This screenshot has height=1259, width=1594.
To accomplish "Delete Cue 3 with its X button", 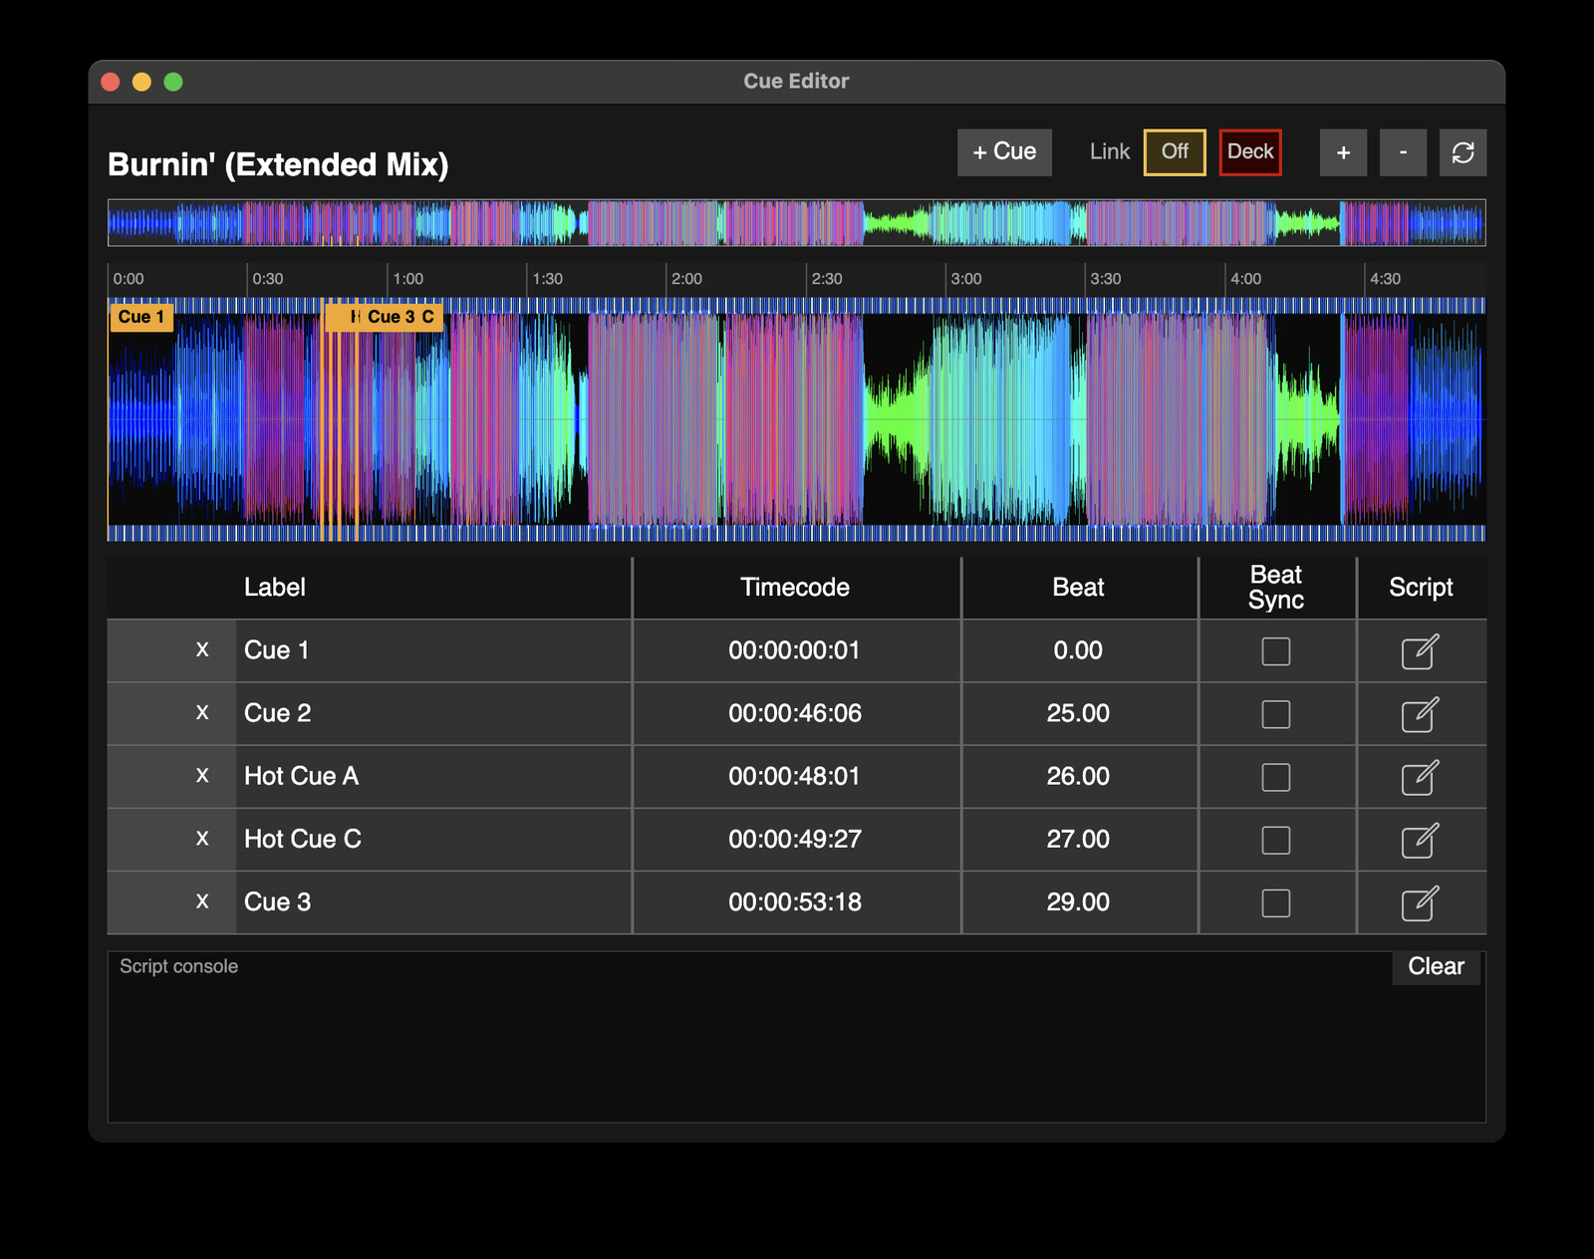I will [202, 901].
